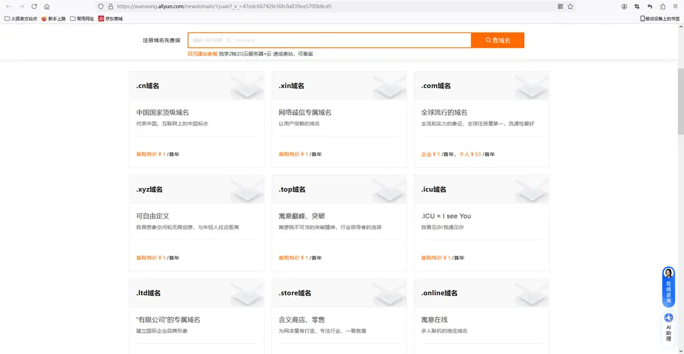This screenshot has width=684, height=354.
Task: Click 寓意在线 text
Action: (434, 320)
